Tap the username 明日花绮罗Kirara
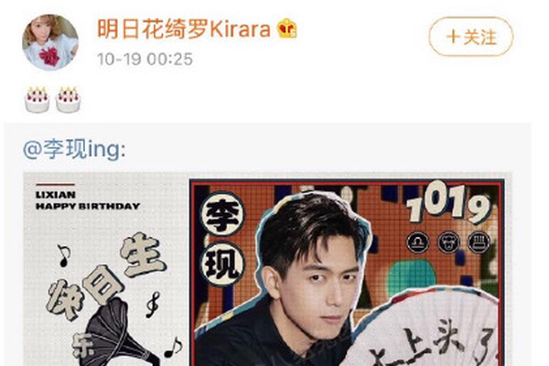The height and width of the screenshot is (366, 549). [x=184, y=28]
